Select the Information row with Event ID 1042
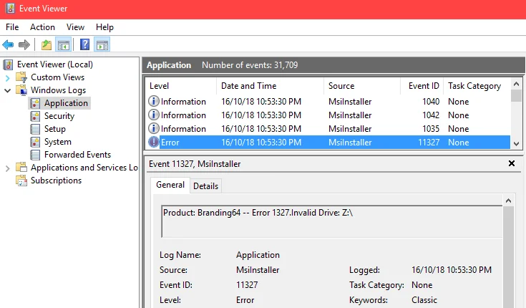Viewport: 526px width, 308px height. click(x=328, y=115)
